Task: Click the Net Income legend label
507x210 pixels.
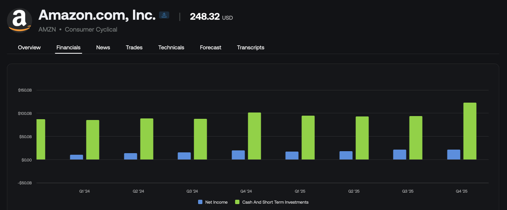Action: [x=217, y=202]
